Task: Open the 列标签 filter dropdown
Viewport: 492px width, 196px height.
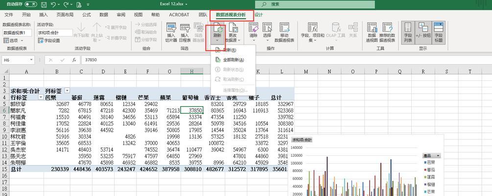Action: [x=67, y=91]
